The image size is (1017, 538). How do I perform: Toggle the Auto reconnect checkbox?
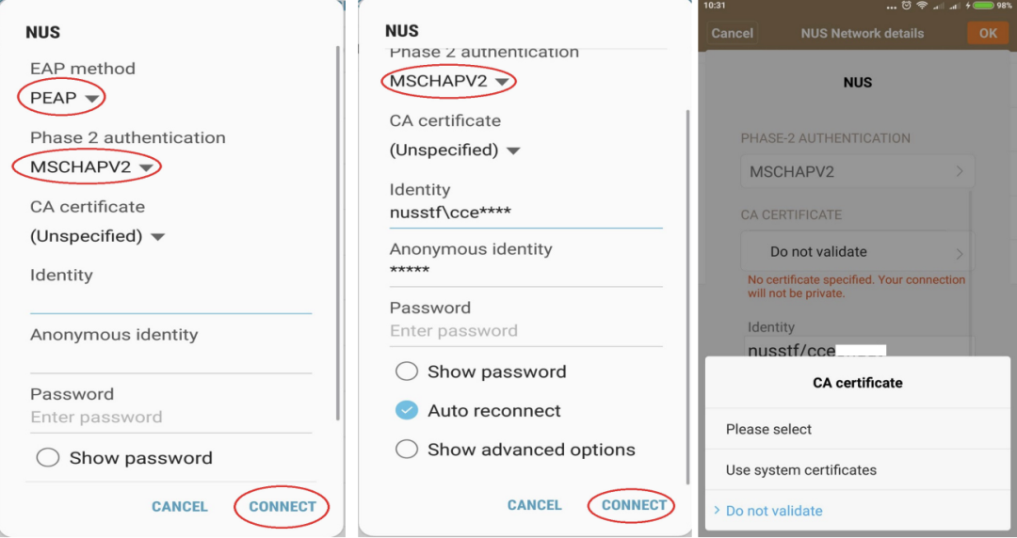407,410
